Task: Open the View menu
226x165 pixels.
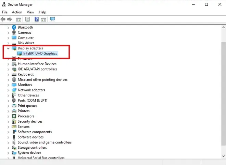Action: click(30, 12)
